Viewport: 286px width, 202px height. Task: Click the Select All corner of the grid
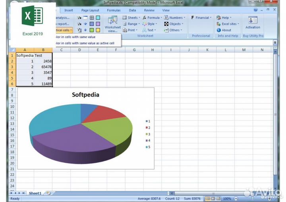[12, 50]
